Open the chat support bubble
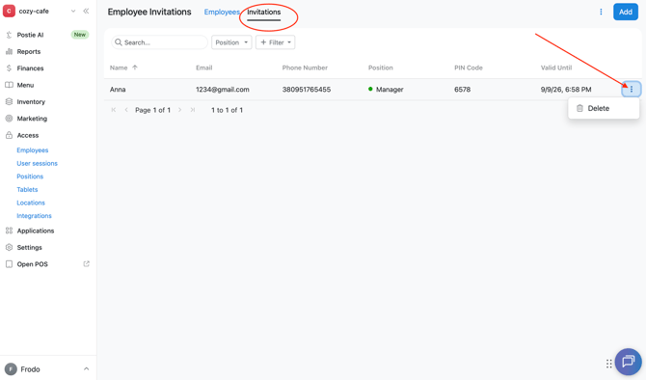 tap(629, 362)
